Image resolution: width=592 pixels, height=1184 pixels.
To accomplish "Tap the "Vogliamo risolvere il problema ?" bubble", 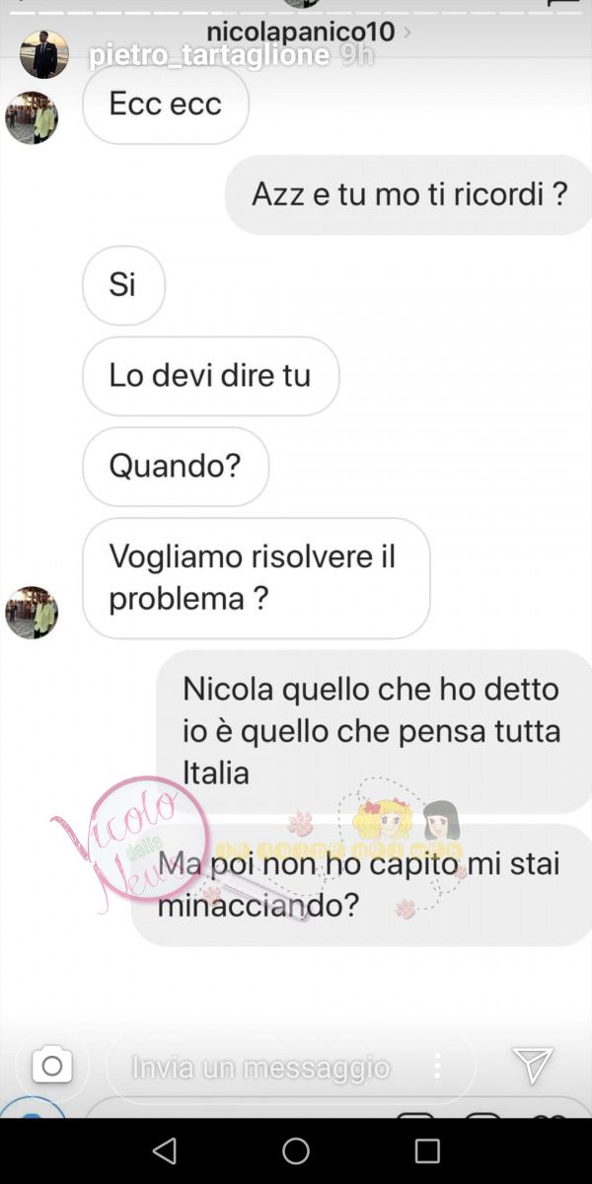I will pyautogui.click(x=256, y=578).
